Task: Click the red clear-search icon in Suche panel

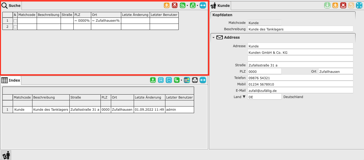Action: (175, 5)
